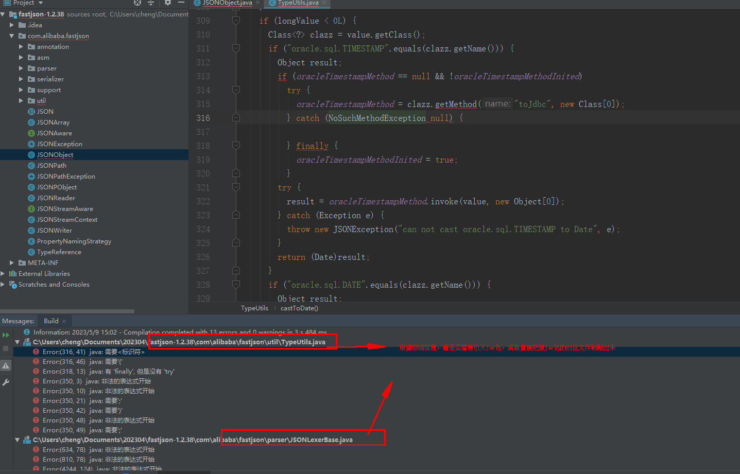The image size is (740, 474).
Task: Click the stop build square icon
Action: tap(6, 348)
